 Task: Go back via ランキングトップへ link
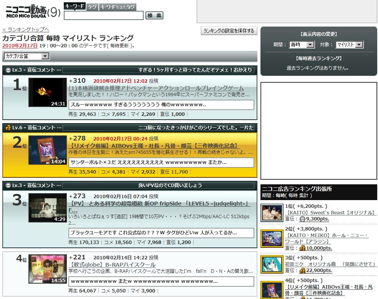coord(26,30)
